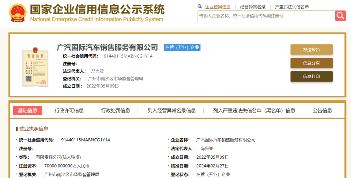Click the header credit code 91440115MABNCG1Y14
Screen dimensions: 351x178
[x=128, y=56]
